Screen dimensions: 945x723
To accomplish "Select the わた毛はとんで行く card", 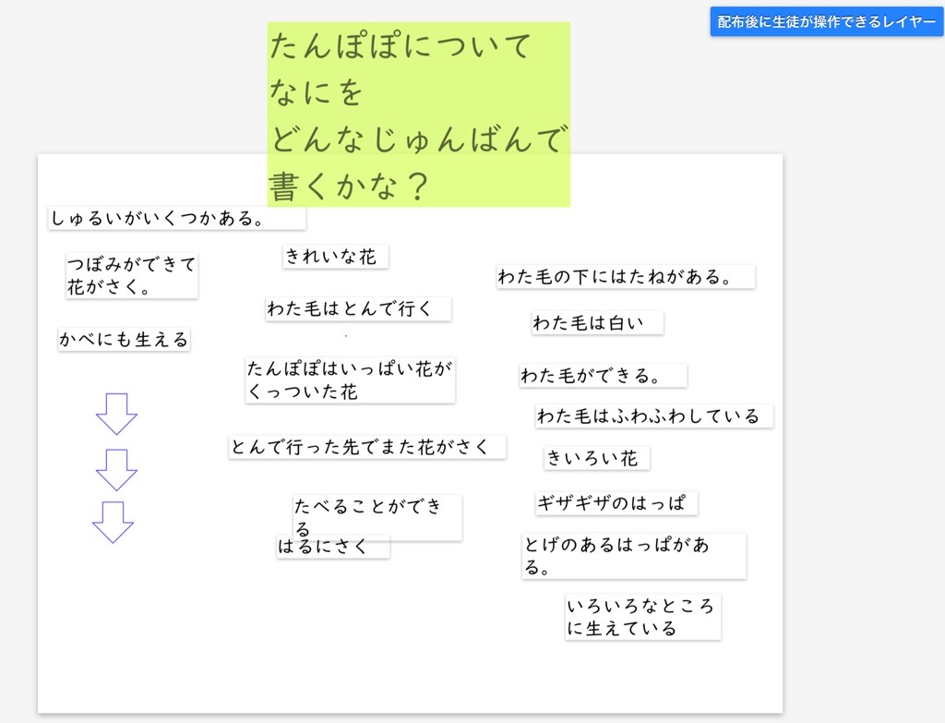I will click(358, 309).
